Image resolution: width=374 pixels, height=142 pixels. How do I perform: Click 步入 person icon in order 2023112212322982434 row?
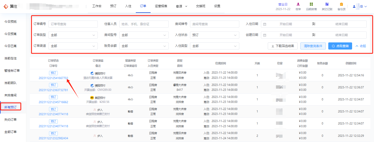point(95,136)
